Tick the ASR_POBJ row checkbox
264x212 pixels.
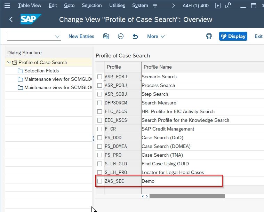coord(100,85)
